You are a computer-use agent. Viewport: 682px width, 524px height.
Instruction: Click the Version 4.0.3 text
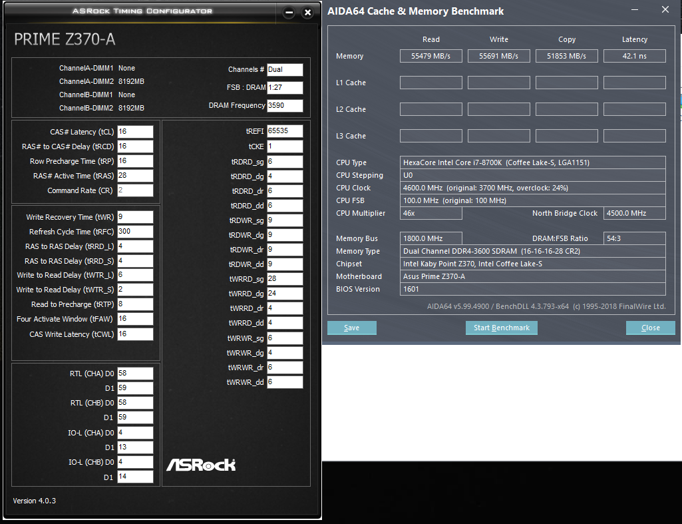click(x=35, y=501)
